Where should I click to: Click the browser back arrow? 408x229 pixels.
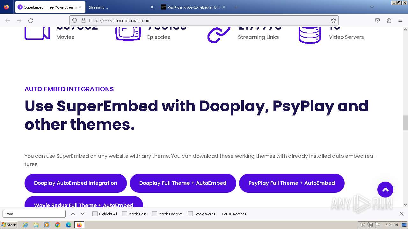point(8,20)
